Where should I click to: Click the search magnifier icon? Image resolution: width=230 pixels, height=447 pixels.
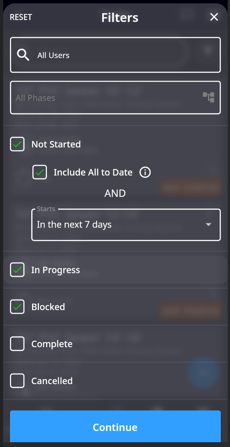click(23, 55)
